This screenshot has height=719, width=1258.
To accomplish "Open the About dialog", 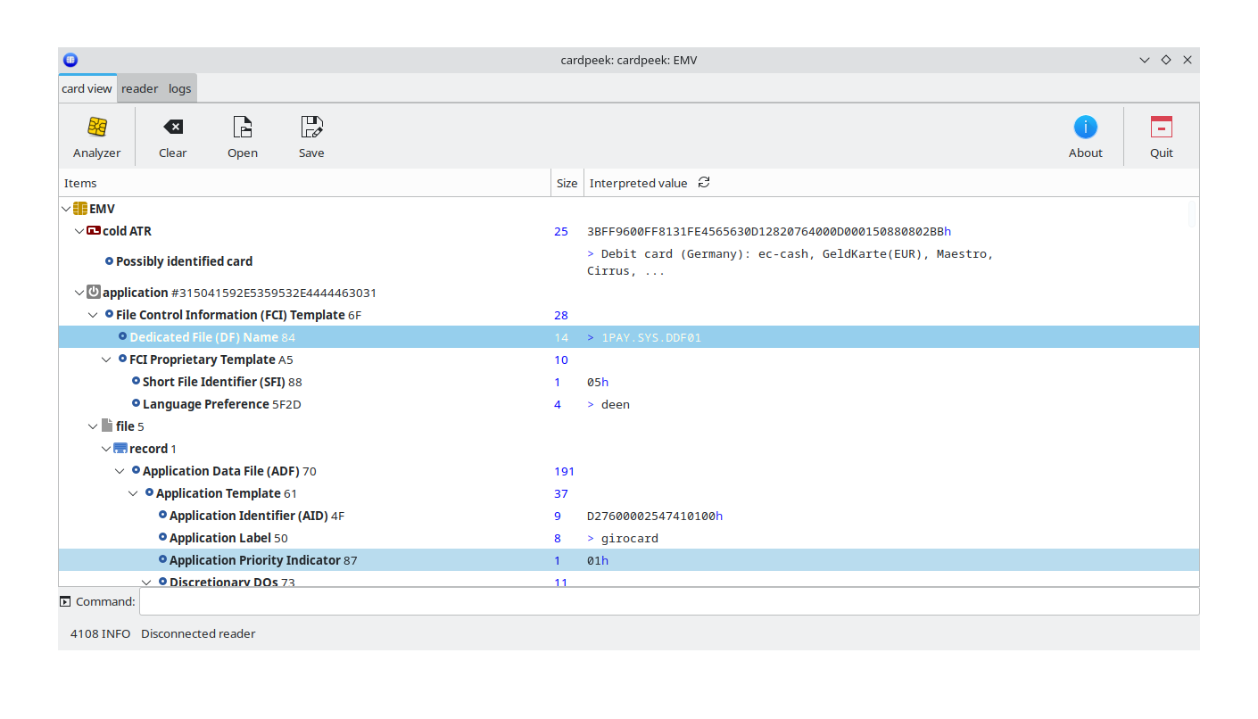I will (x=1085, y=134).
